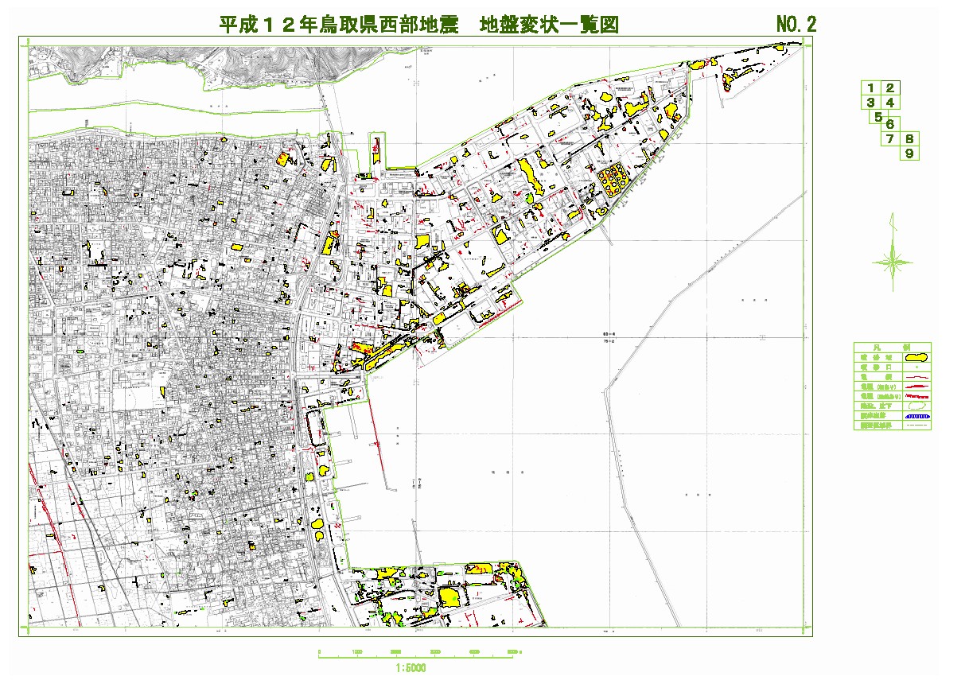Click the small green dot legend symbol
This screenshot has width=969, height=684.
[916, 367]
